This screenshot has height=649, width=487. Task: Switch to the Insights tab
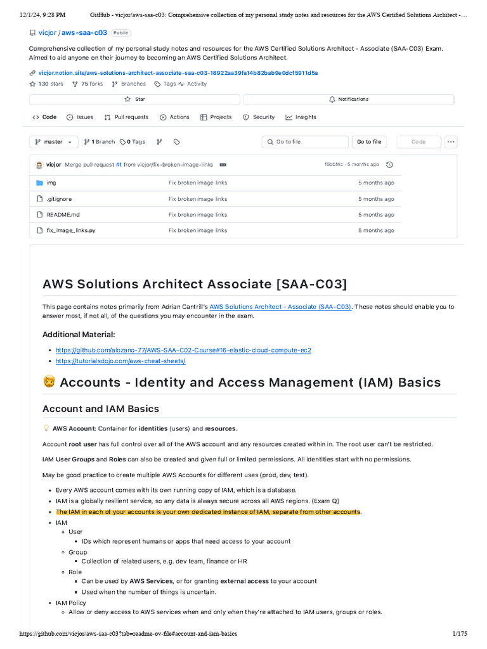tap(301, 117)
